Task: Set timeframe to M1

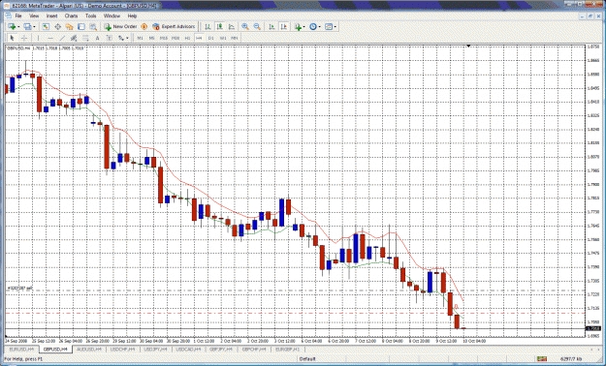Action: pos(141,38)
